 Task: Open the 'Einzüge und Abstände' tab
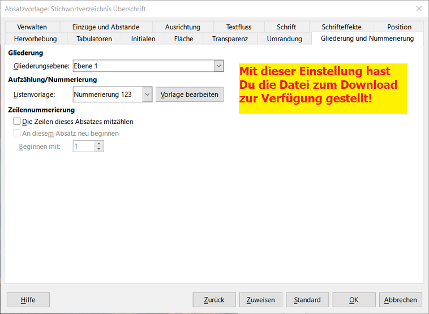click(x=105, y=27)
